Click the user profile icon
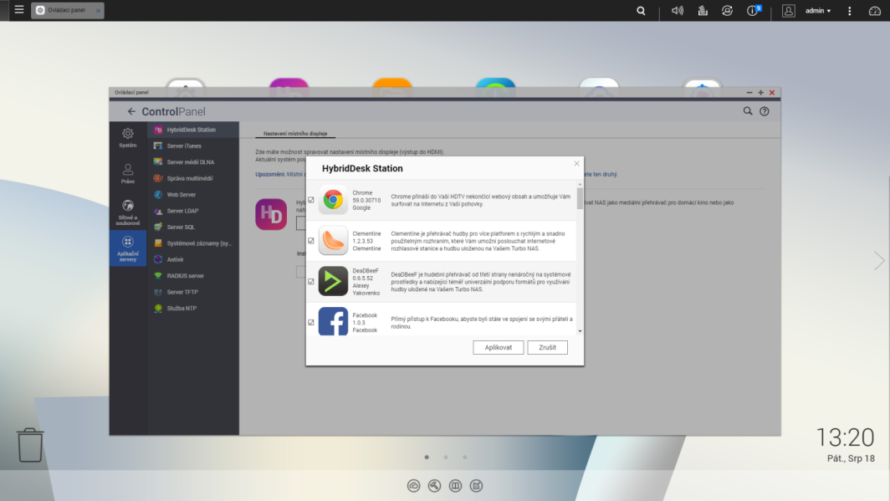 coord(789,11)
